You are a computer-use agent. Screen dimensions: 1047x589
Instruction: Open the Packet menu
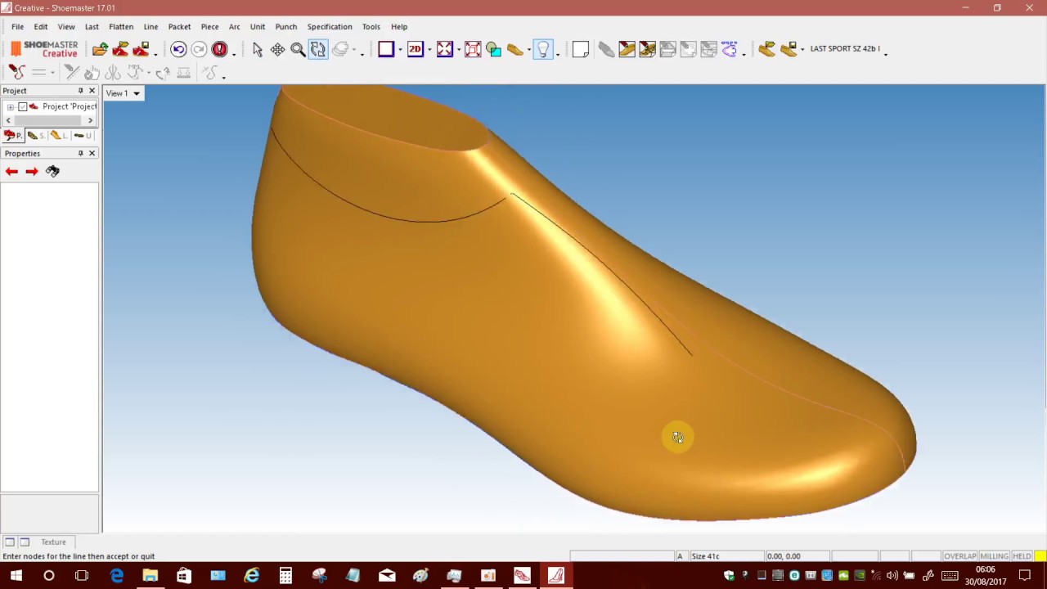point(179,27)
